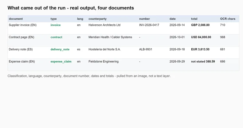This screenshot has width=243, height=128.
Task: Click 'Hosteleria del Norte S.A.' counterparty
Action: pos(104,49)
